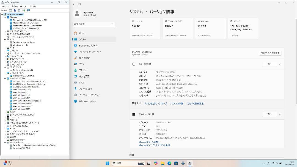Collapse デバイスの仕様 section chevron
This screenshot has width=297, height=167.
point(280,64)
